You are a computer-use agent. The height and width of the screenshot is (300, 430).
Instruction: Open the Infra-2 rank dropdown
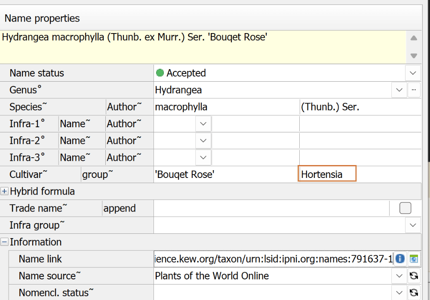[203, 141]
